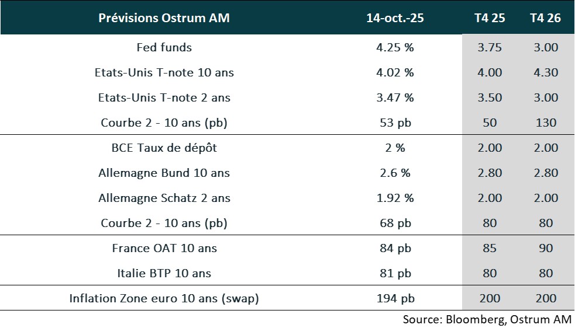Select the "T4 26" column header

(545, 18)
